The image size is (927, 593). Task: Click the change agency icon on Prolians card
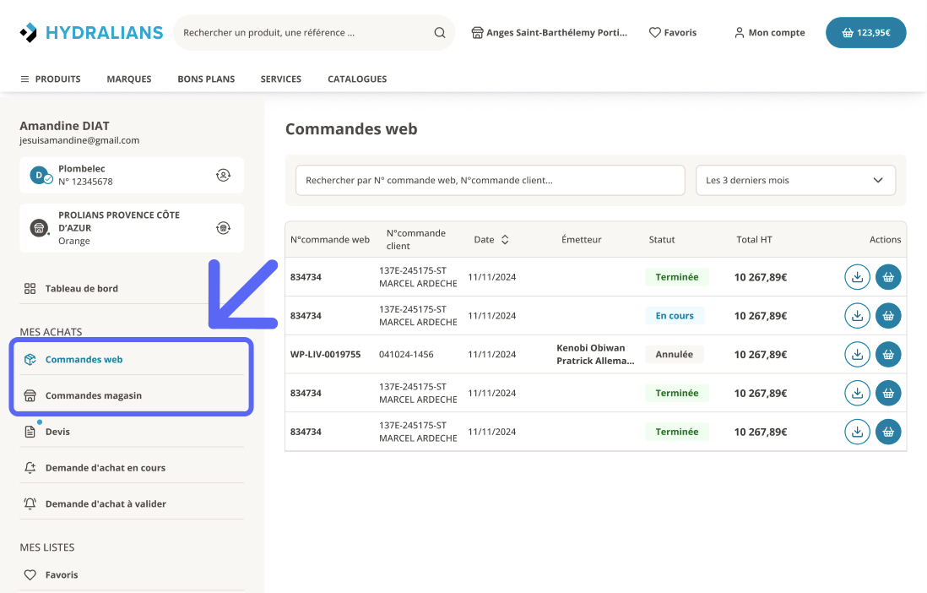pos(223,228)
